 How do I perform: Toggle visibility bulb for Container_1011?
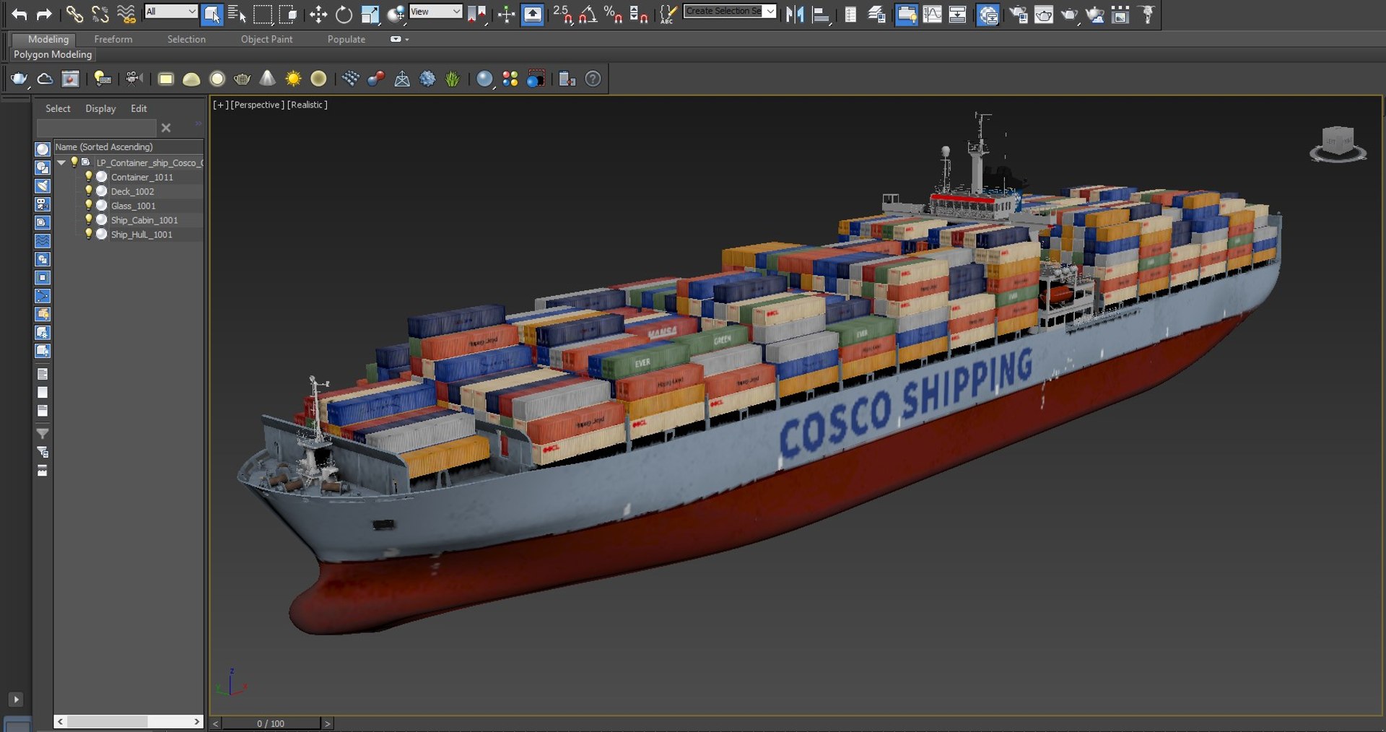click(89, 177)
